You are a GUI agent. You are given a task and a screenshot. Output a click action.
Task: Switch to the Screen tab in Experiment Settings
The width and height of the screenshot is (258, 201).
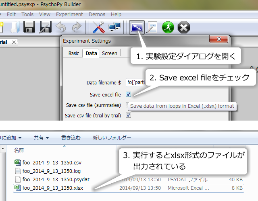tap(109, 53)
